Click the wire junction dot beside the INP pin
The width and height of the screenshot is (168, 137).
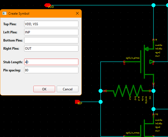coord(101,102)
